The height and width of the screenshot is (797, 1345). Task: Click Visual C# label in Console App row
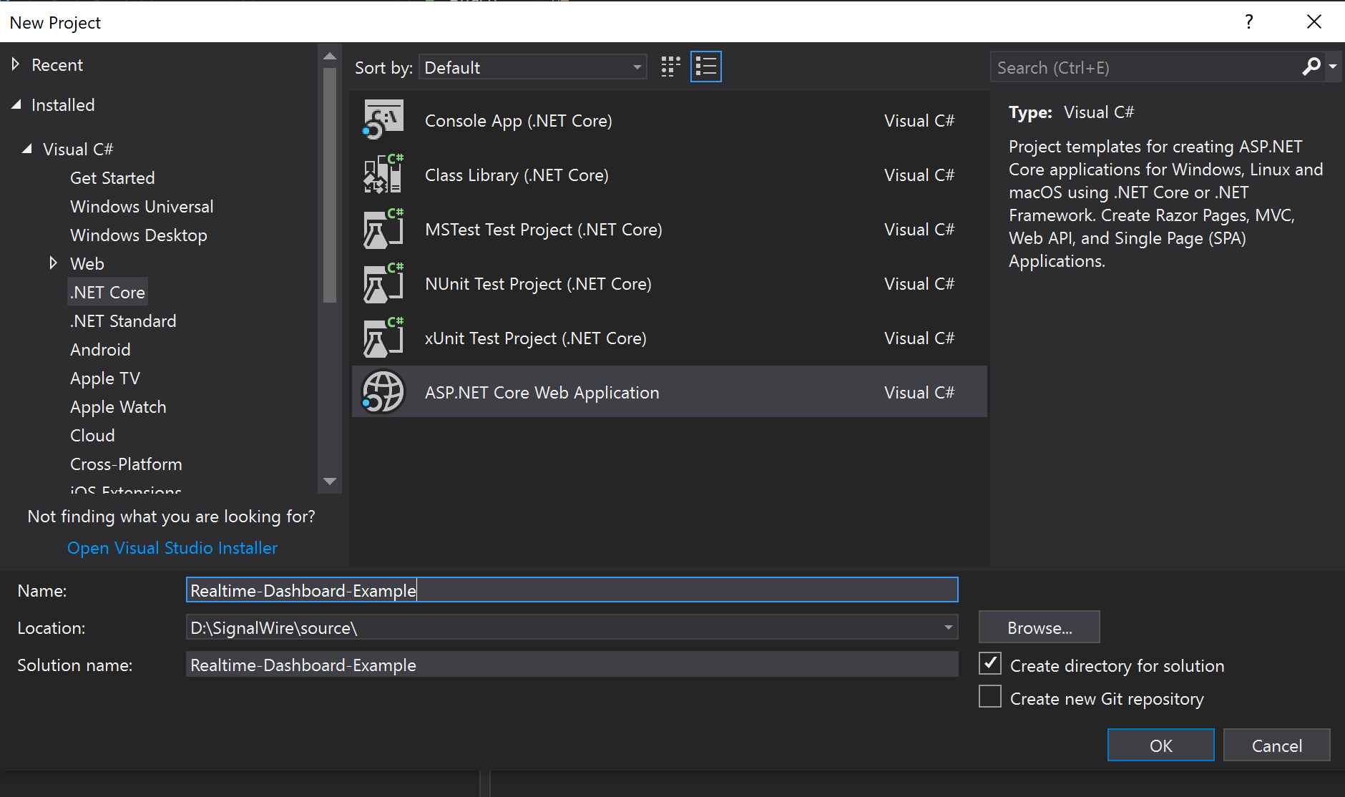point(919,120)
